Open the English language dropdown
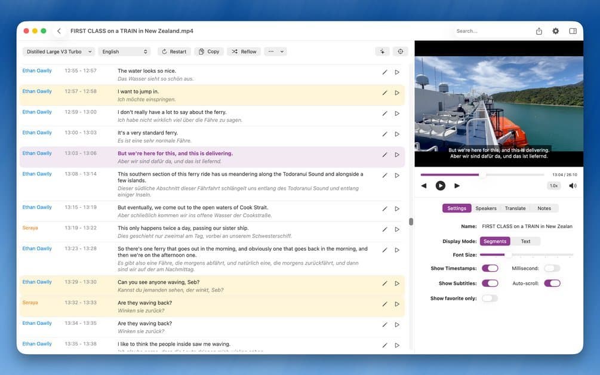The height and width of the screenshot is (375, 600). tap(124, 51)
